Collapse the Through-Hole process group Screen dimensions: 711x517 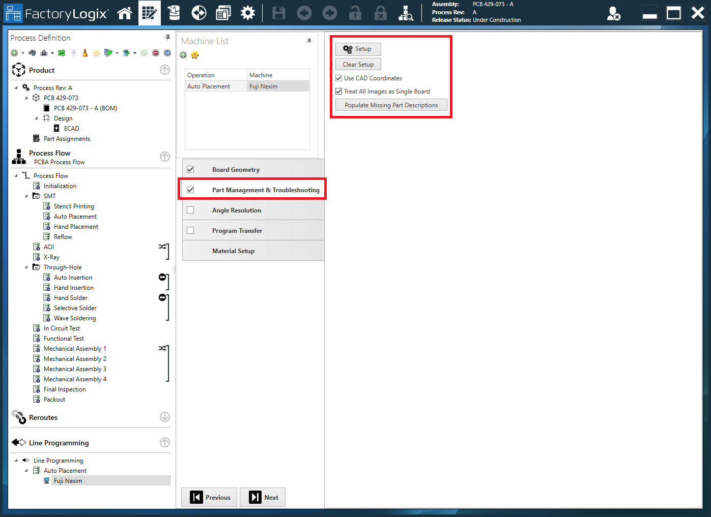click(x=27, y=267)
